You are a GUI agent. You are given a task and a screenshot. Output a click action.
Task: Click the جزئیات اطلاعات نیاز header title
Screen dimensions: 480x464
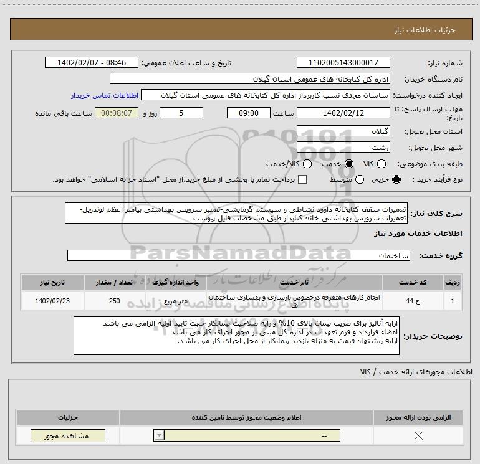point(425,30)
